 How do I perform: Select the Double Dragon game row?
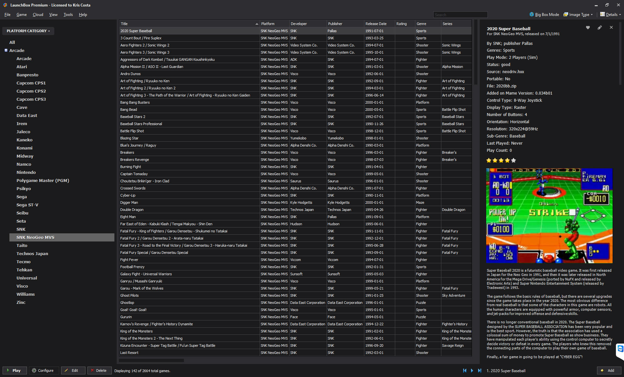(295, 210)
